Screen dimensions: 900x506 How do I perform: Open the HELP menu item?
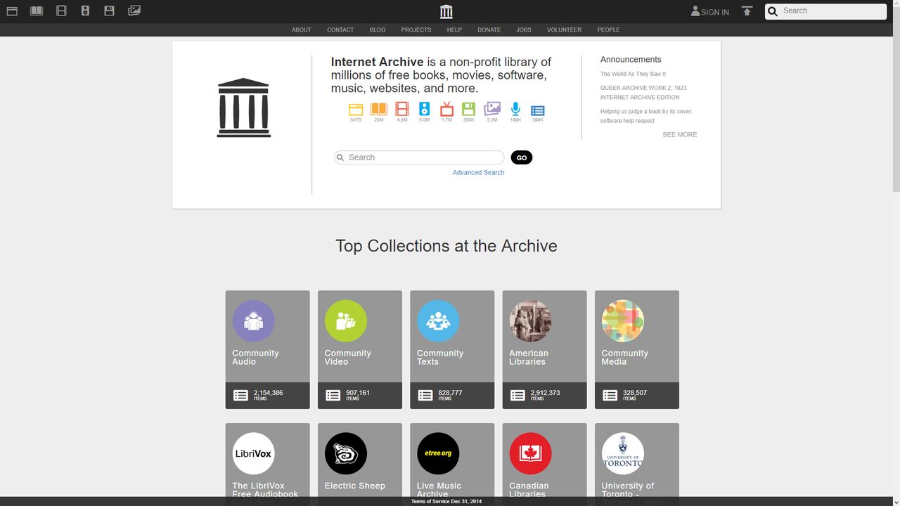pos(454,30)
